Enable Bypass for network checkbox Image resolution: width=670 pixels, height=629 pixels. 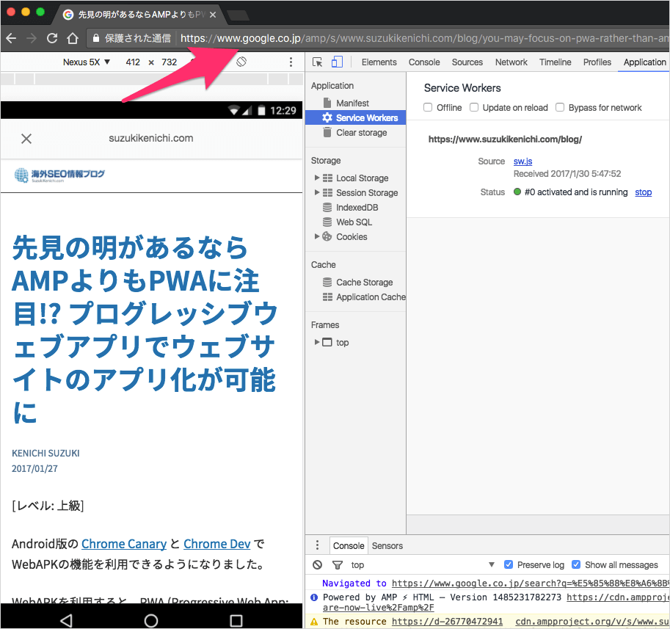pos(560,107)
